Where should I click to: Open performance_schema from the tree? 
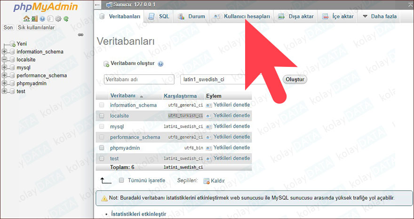(x=42, y=75)
